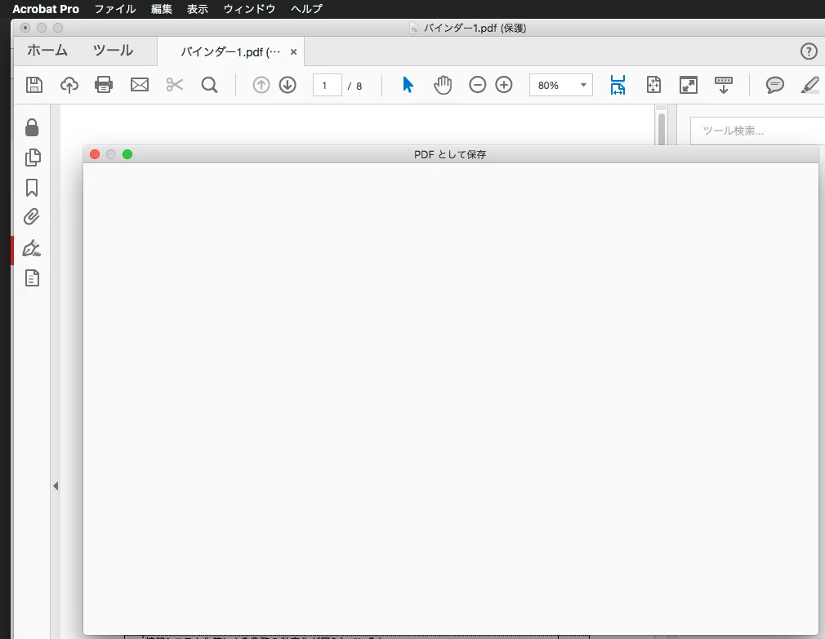This screenshot has width=825, height=639.
Task: Zoom out with minus icon
Action: pos(477,85)
